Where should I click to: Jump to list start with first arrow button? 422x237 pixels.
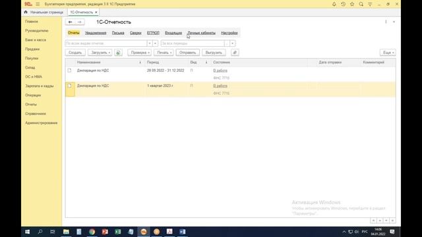point(373,221)
